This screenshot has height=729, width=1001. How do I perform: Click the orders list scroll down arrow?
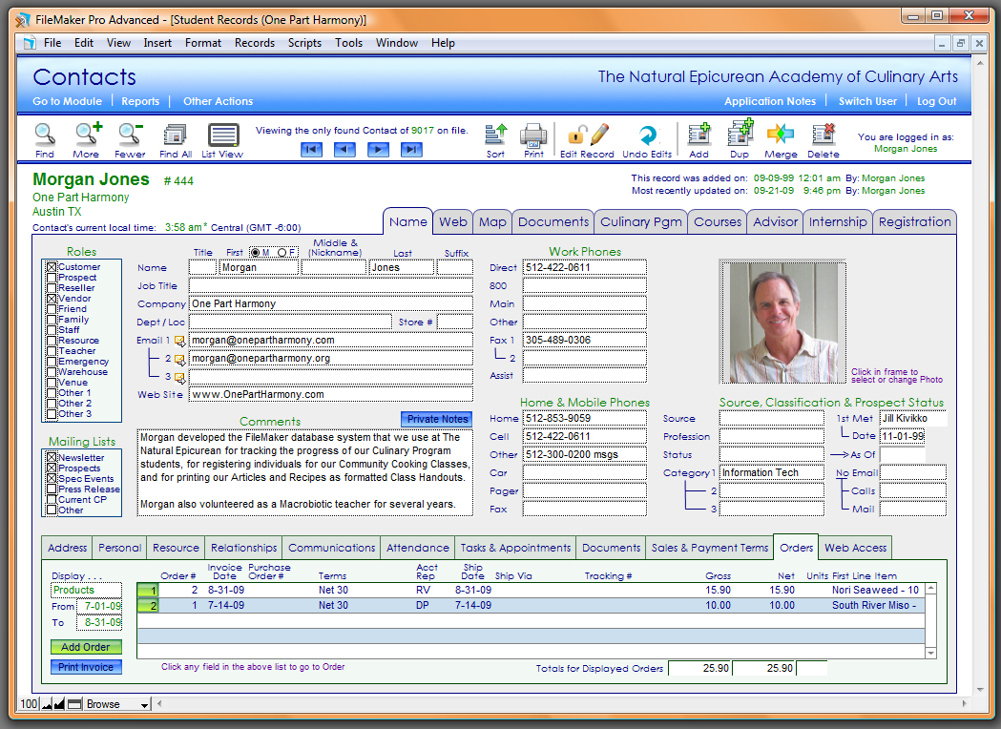click(x=930, y=653)
